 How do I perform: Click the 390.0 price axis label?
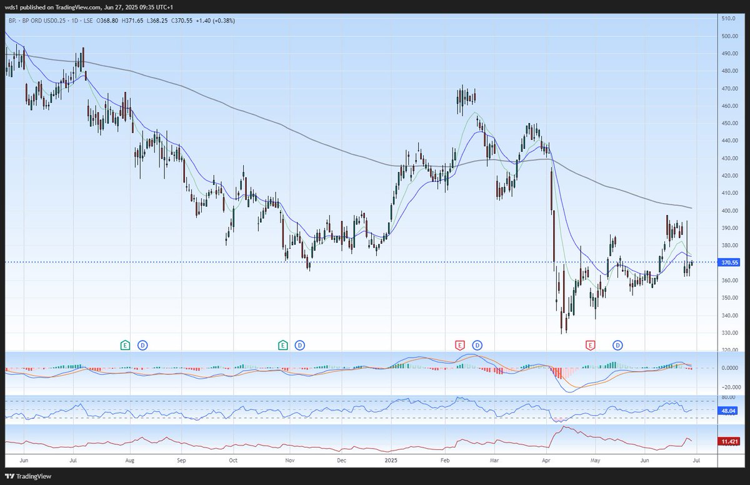coord(729,228)
